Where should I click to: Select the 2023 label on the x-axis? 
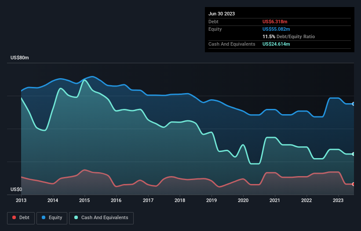tap(339, 201)
